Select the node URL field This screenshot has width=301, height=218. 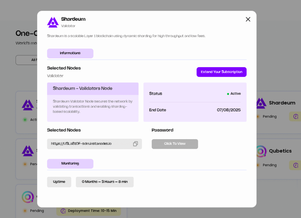[x=94, y=144]
